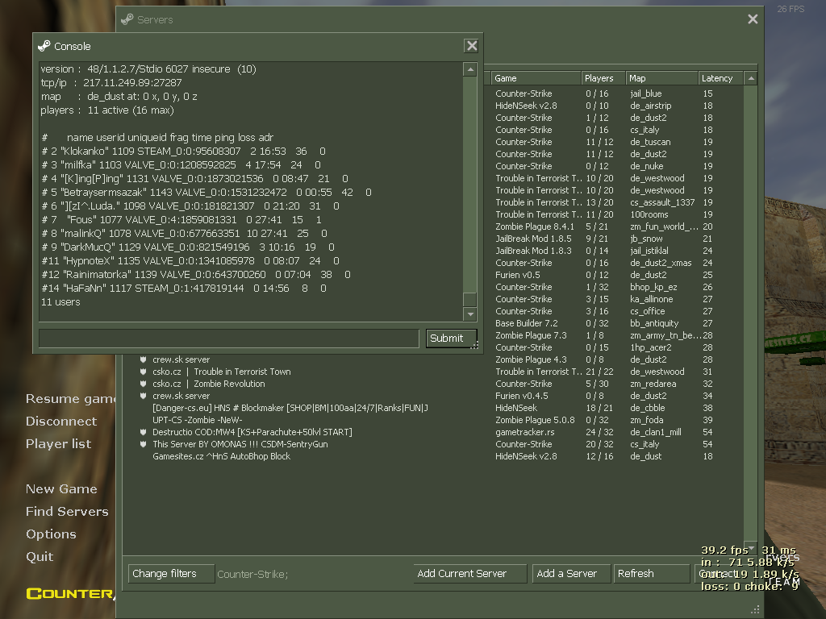
Task: Close the Servers browser window
Action: [753, 19]
